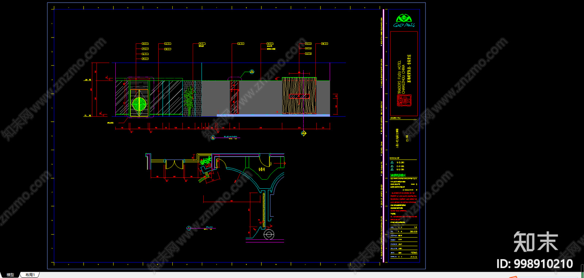Select the TRADERS FUDU HOTEL title text
The width and height of the screenshot is (584, 278).
399,77
